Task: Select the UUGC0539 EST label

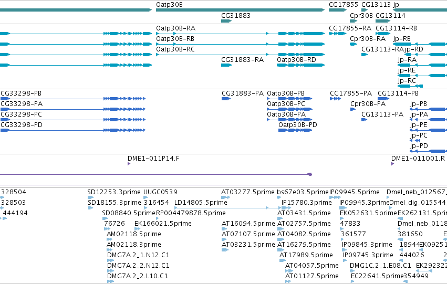Action: (x=160, y=192)
